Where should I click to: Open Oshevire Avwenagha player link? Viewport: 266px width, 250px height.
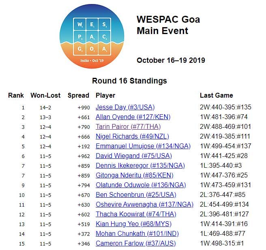tap(144, 205)
